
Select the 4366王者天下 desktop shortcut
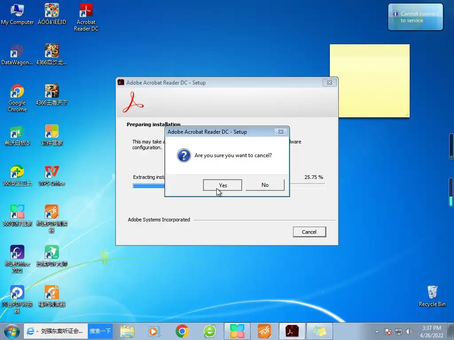point(51,95)
